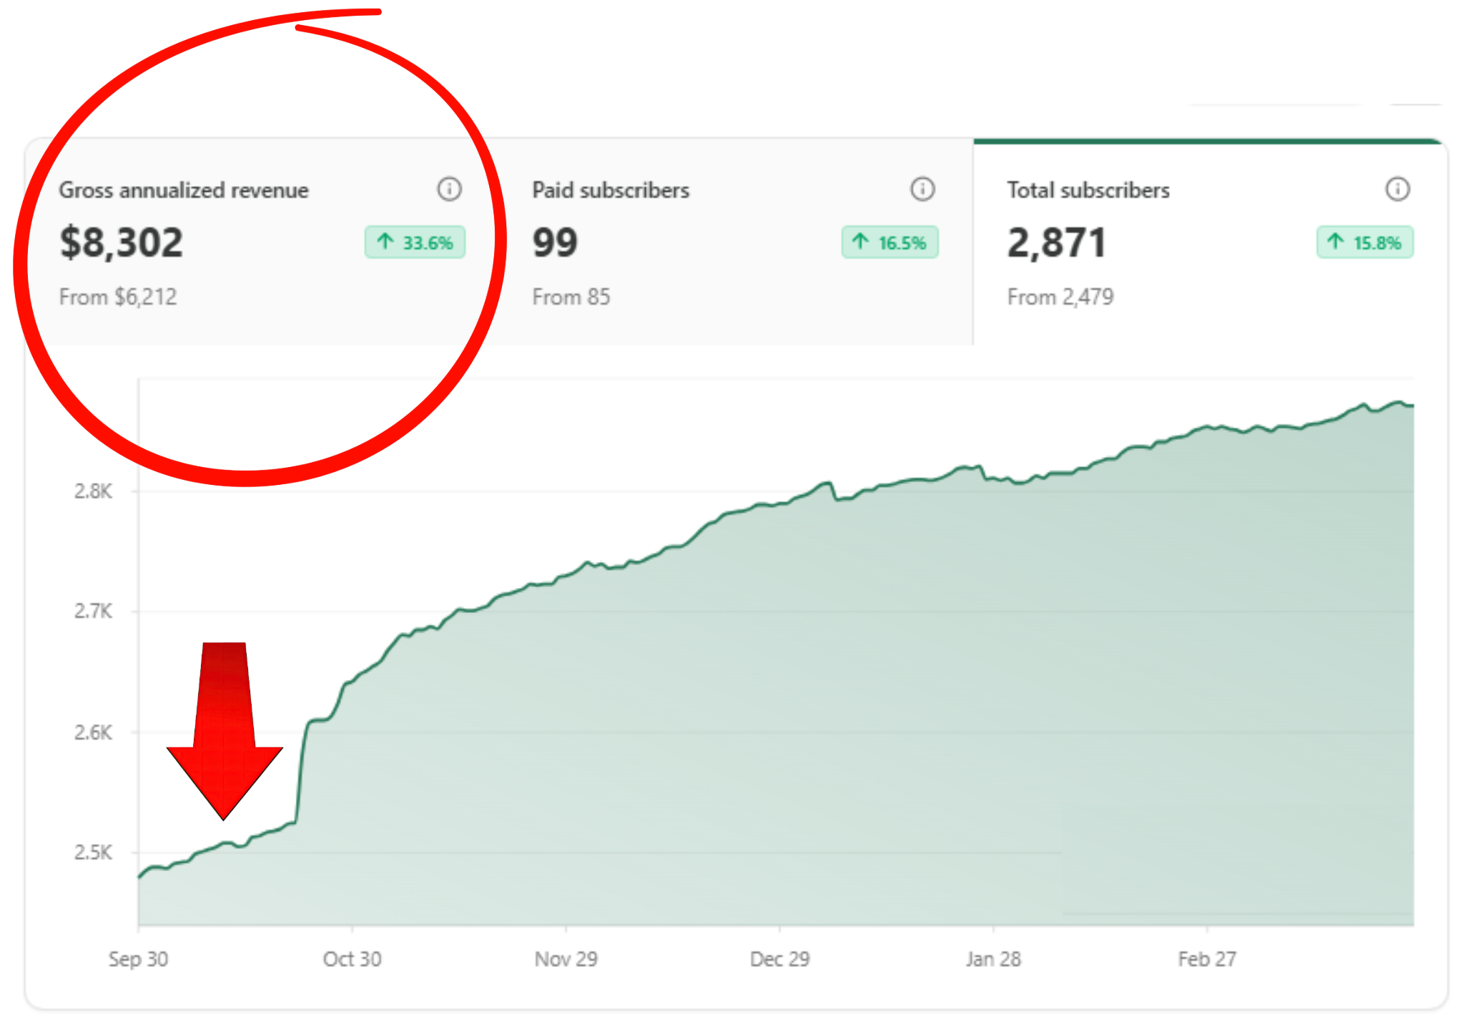Click the $8,302 revenue figure

(x=122, y=242)
